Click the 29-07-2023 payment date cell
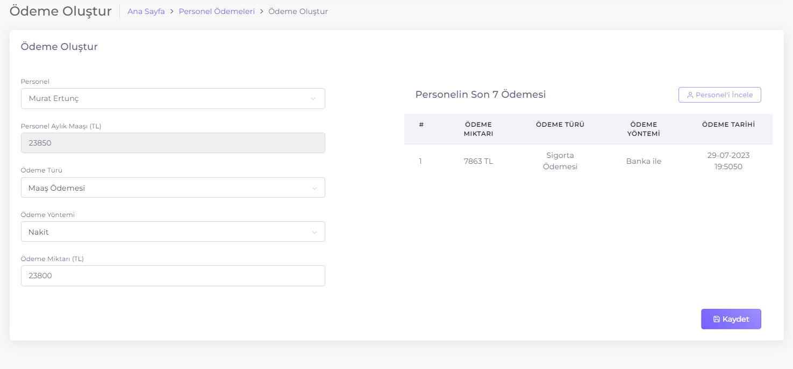Screen dimensions: 793x369 pos(728,161)
